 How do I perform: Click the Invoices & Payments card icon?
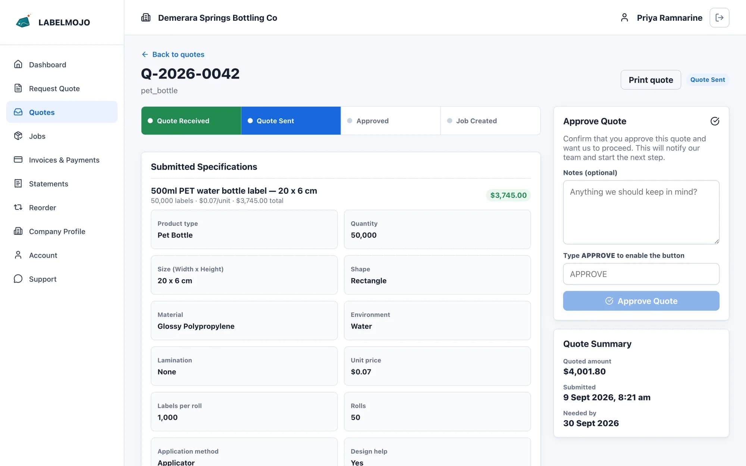click(18, 160)
